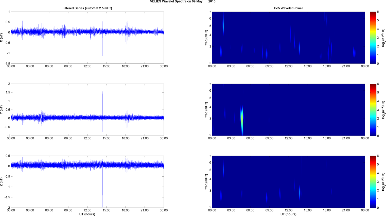Screen dimensions: 386x216
Task: Pick the colorbar beside the middle wavelet plot
Action: coord(373,110)
